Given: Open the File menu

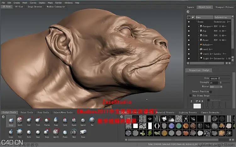Looking at the screenshot, I should click(3, 3).
